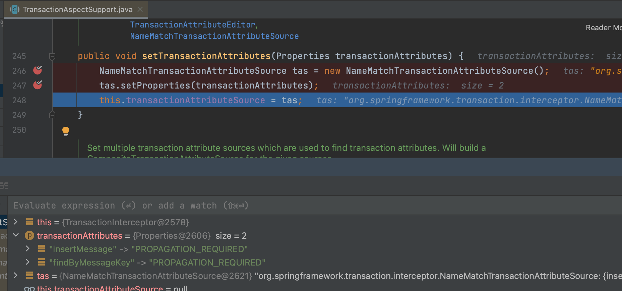Image resolution: width=622 pixels, height=291 pixels.
Task: Close the TransactionAspectSupport.java tab
Action: (140, 9)
